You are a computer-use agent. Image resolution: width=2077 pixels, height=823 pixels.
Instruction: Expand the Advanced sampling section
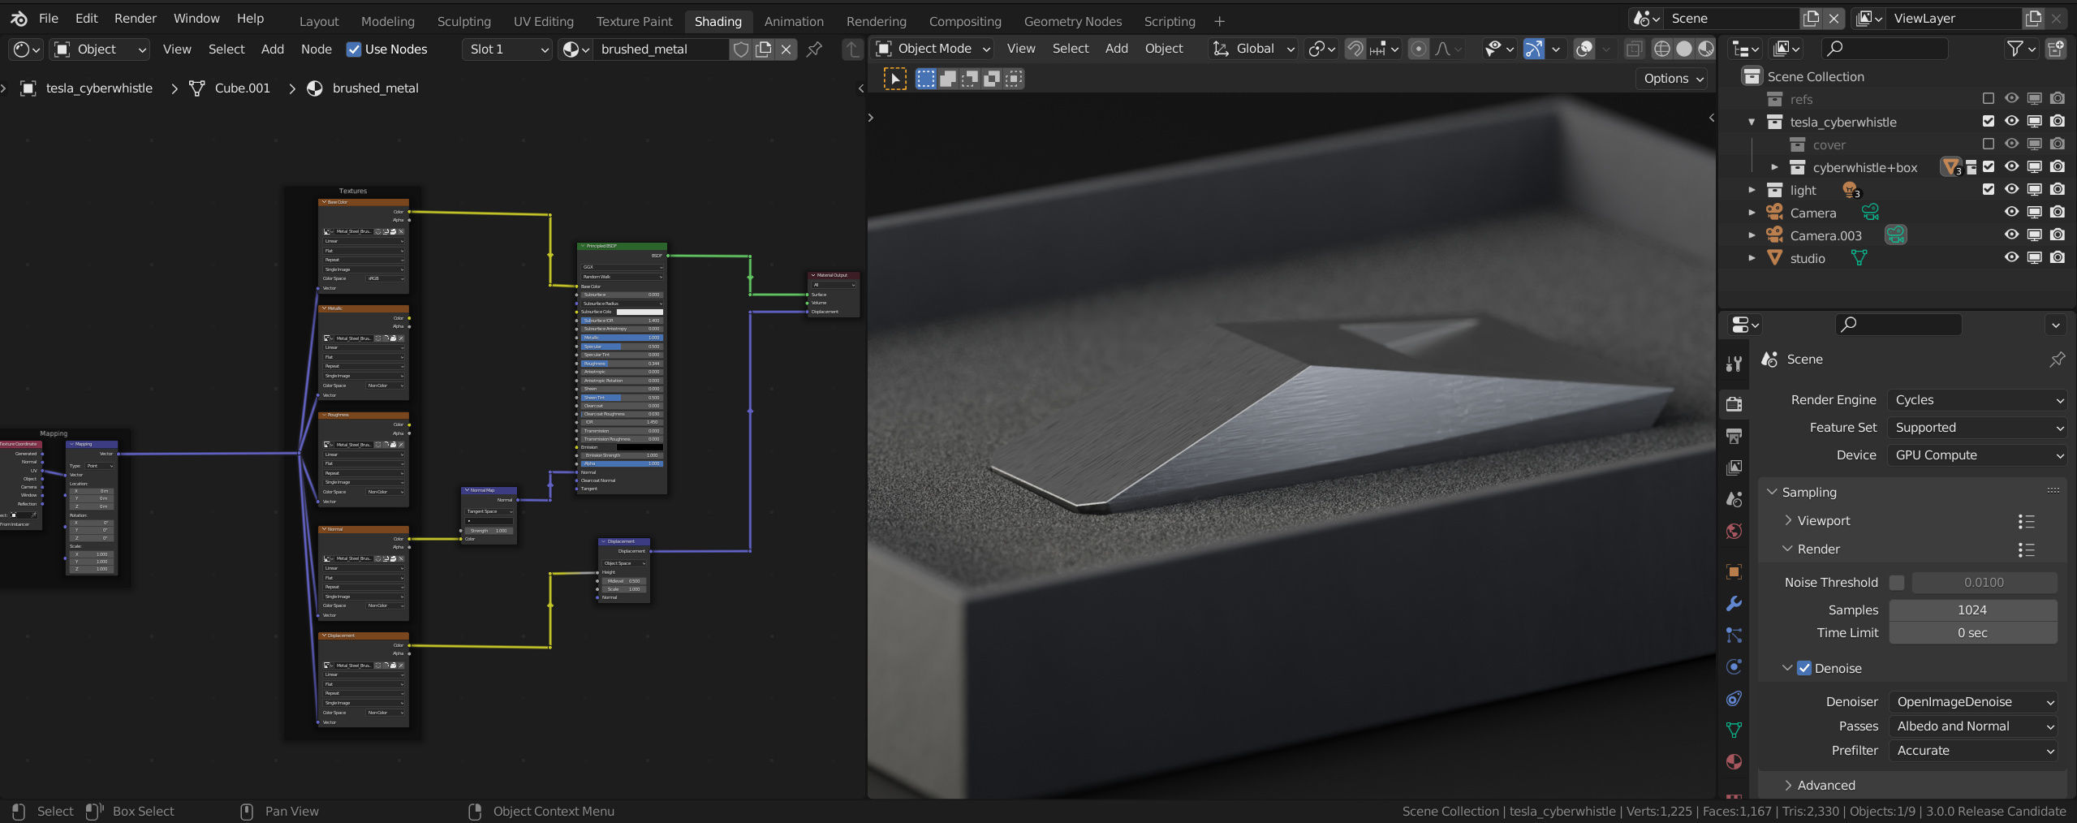click(1825, 785)
